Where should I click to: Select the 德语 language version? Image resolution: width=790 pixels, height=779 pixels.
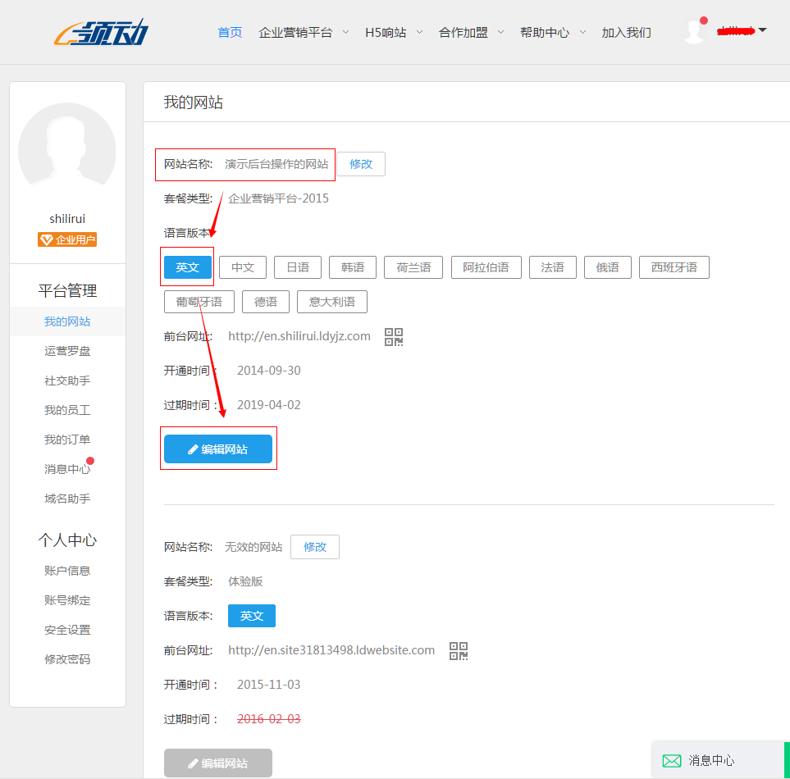(x=265, y=301)
